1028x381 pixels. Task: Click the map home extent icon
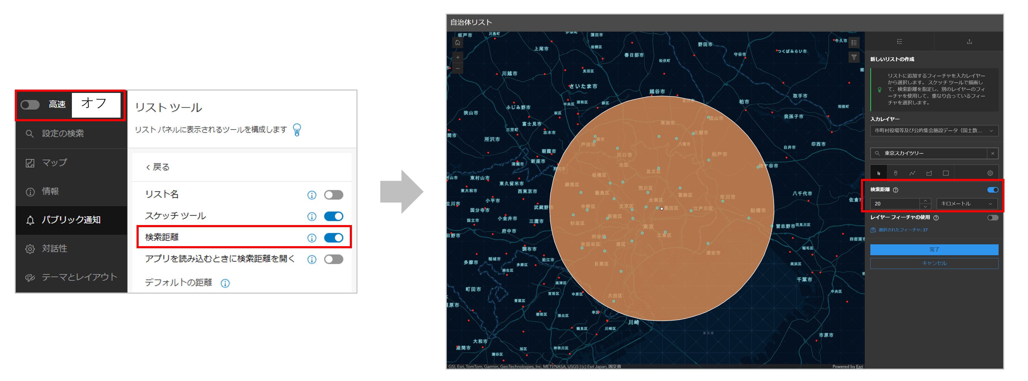pyautogui.click(x=458, y=43)
